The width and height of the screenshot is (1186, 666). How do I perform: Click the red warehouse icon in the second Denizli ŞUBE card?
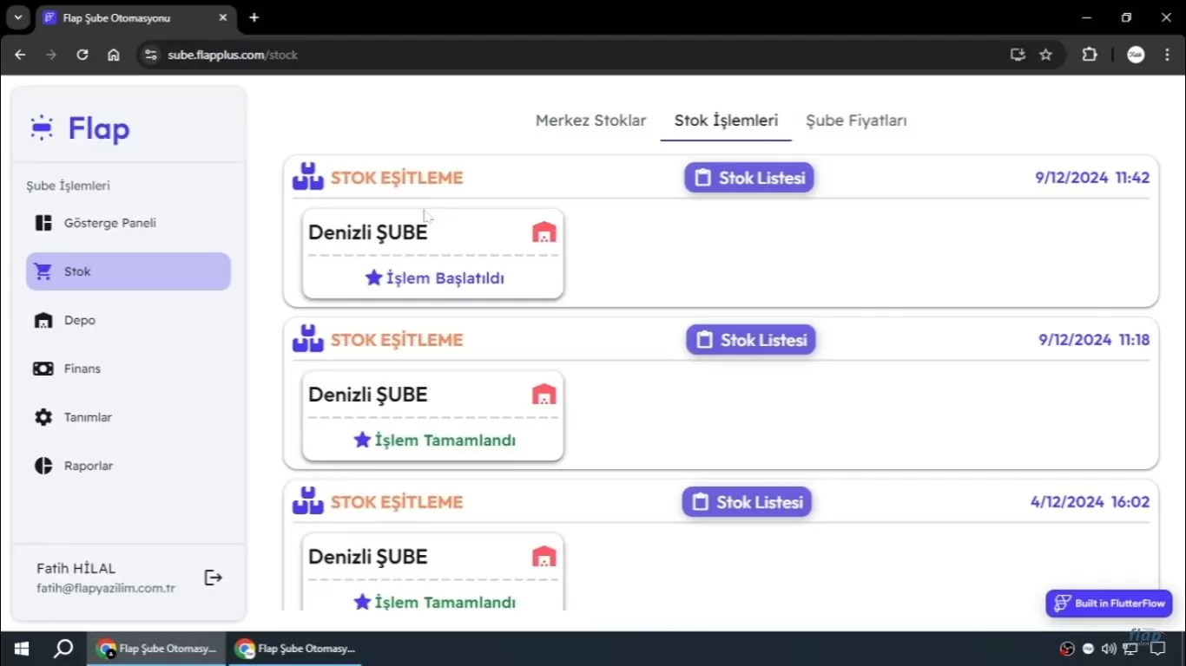544,395
